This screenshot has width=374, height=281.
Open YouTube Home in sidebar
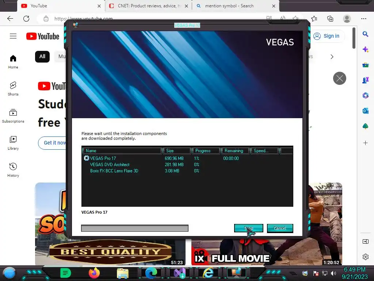pos(13,62)
